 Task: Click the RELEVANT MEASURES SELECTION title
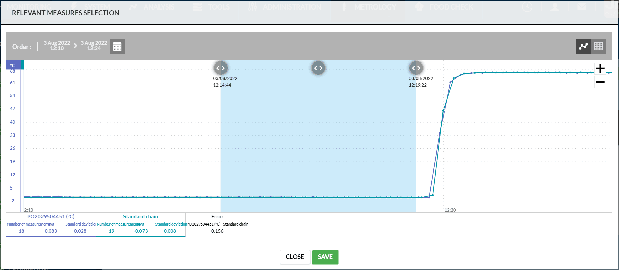click(x=66, y=13)
